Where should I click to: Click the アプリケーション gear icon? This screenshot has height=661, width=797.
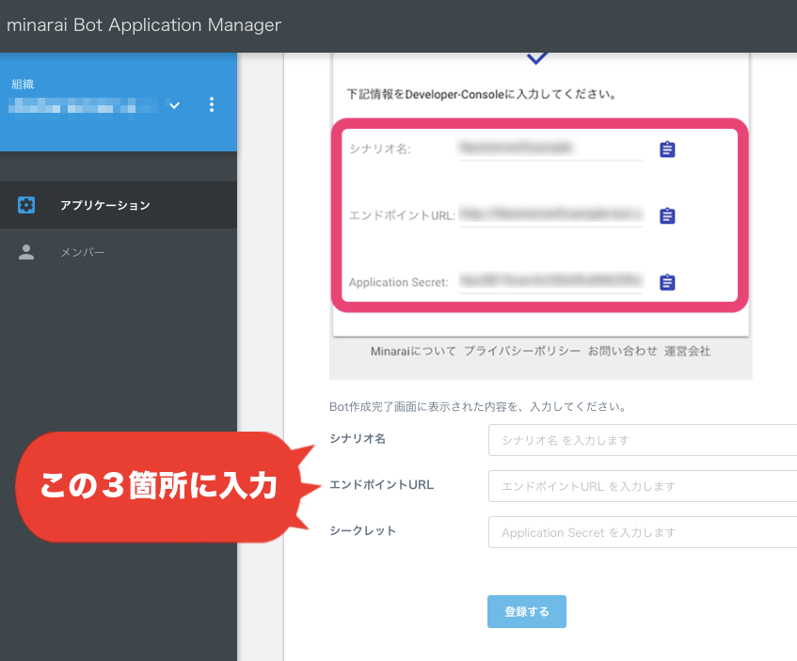[26, 205]
